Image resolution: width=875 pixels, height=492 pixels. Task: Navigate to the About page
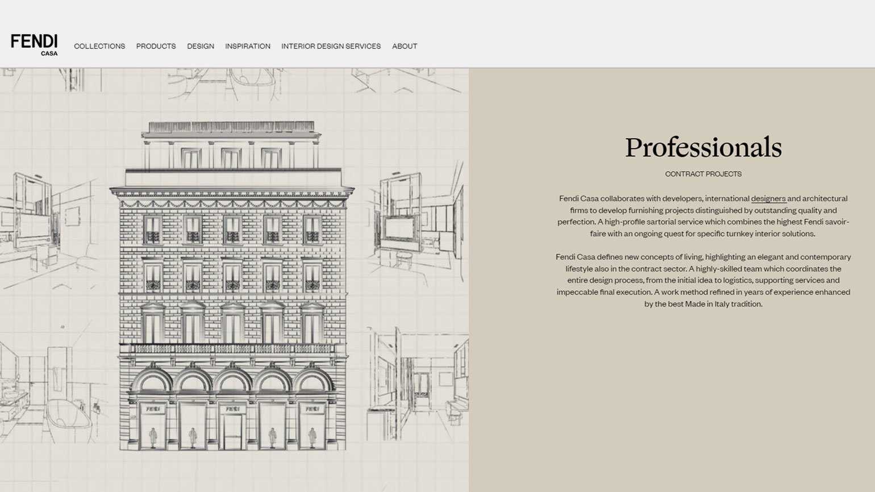[405, 46]
